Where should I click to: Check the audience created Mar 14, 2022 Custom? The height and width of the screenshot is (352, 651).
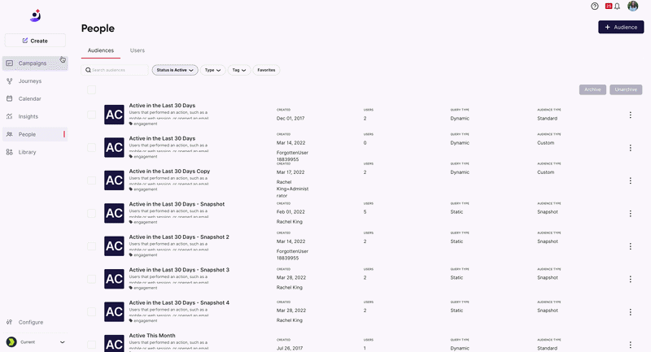pos(92,148)
